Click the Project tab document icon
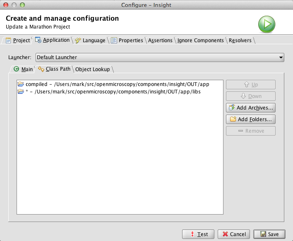The image size is (293, 241). [x=8, y=41]
